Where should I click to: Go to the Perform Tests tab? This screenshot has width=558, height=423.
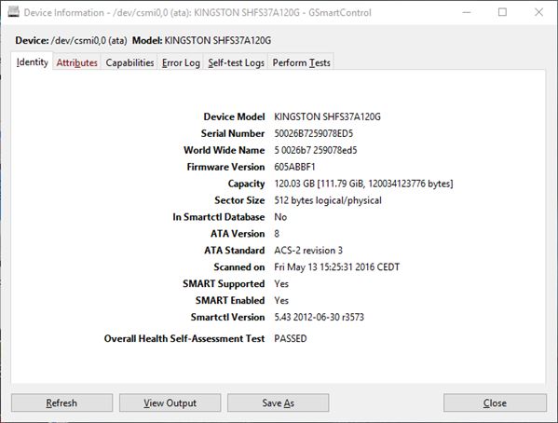(301, 62)
